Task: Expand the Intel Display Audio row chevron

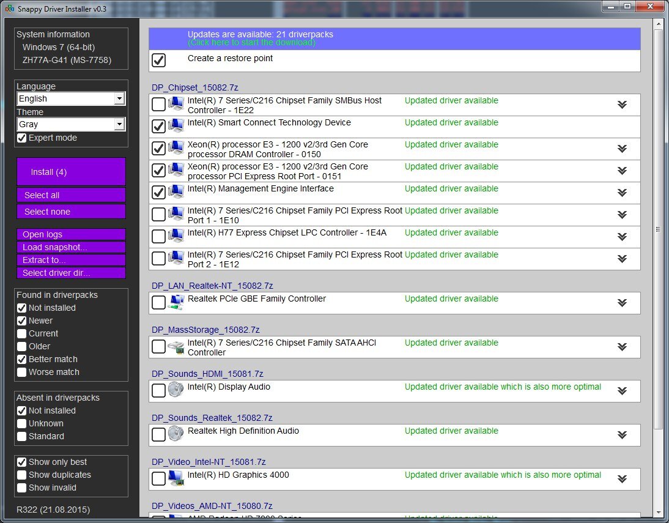Action: pyautogui.click(x=622, y=391)
